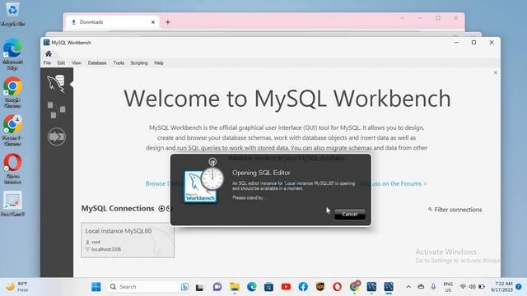Switch to the active MySQL Workbench taskbar icon

pos(389,287)
